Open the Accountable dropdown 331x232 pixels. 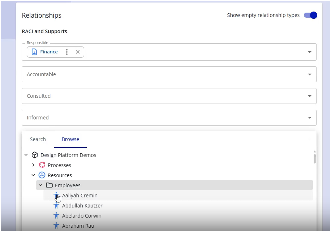pos(310,74)
